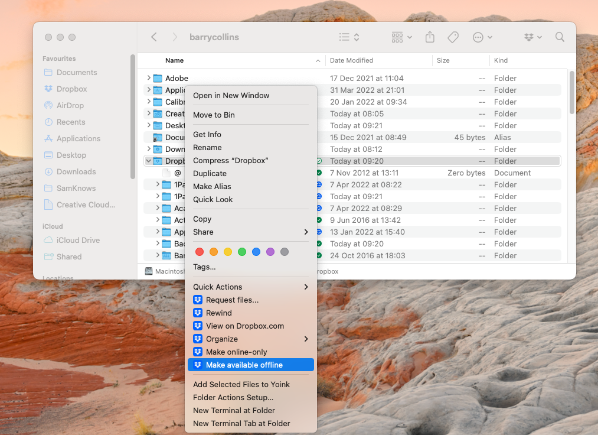Choose Open in New Window
598x435 pixels.
click(250, 96)
